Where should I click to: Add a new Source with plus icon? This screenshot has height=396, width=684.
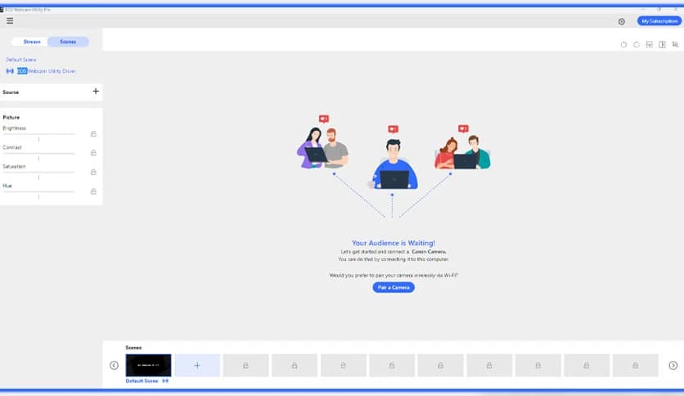click(96, 91)
